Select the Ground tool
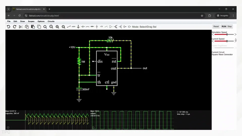Image resolution: width=242 pixels, height=136 pixels. tap(78, 27)
